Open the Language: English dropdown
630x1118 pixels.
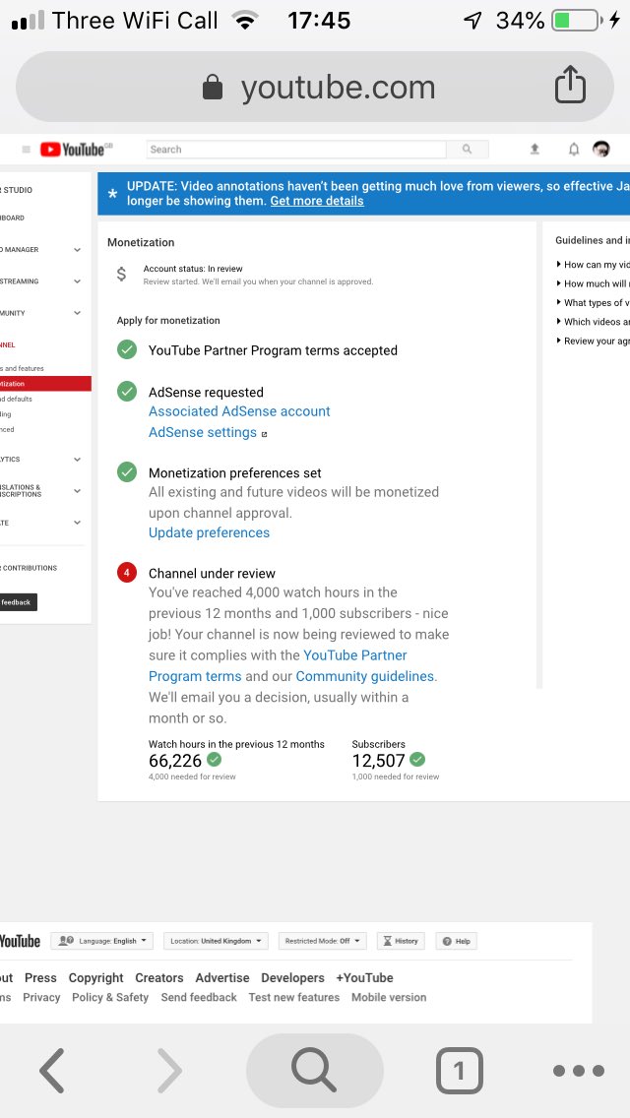pyautogui.click(x=102, y=941)
